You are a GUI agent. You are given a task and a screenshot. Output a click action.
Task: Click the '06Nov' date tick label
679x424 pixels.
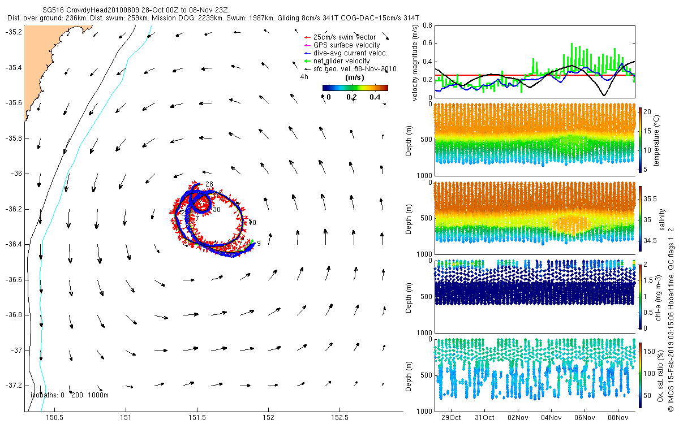click(x=585, y=418)
